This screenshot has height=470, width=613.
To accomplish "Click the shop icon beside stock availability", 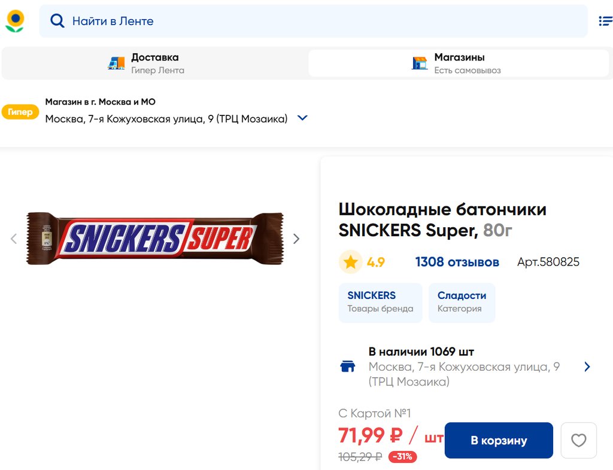I will 348,367.
